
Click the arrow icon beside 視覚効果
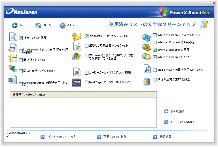[x=155, y=137]
